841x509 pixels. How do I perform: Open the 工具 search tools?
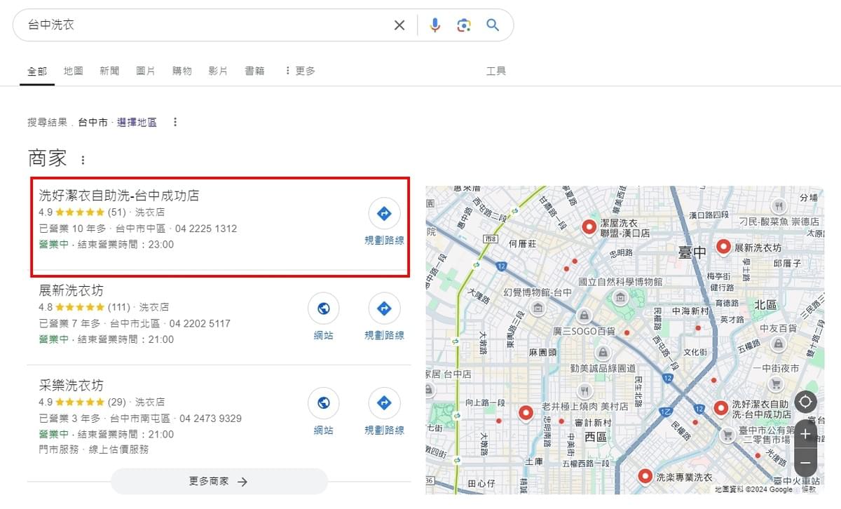click(495, 71)
